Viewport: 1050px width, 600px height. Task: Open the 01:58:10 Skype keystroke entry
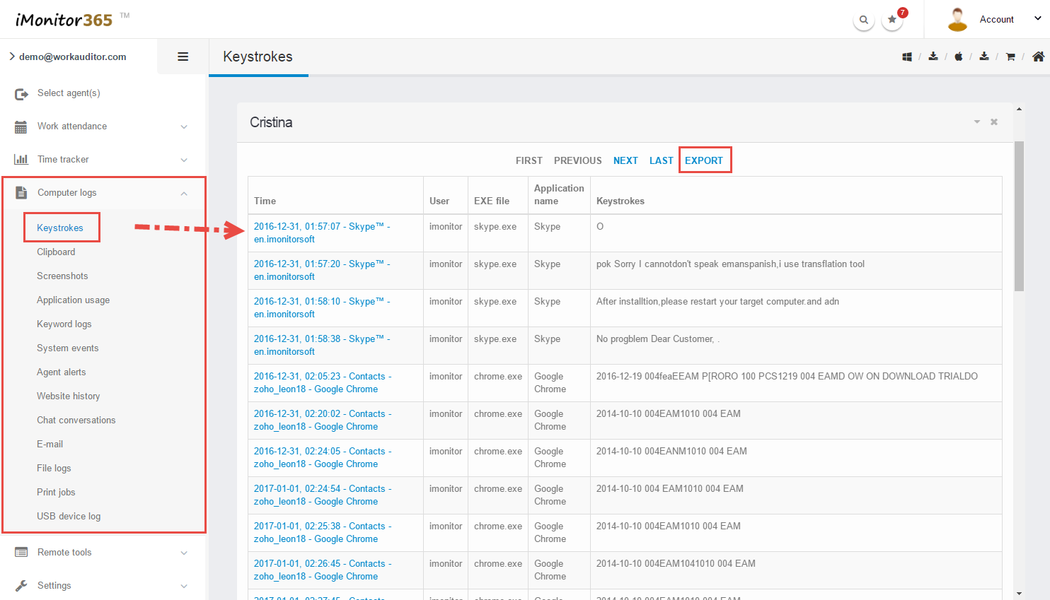click(322, 308)
